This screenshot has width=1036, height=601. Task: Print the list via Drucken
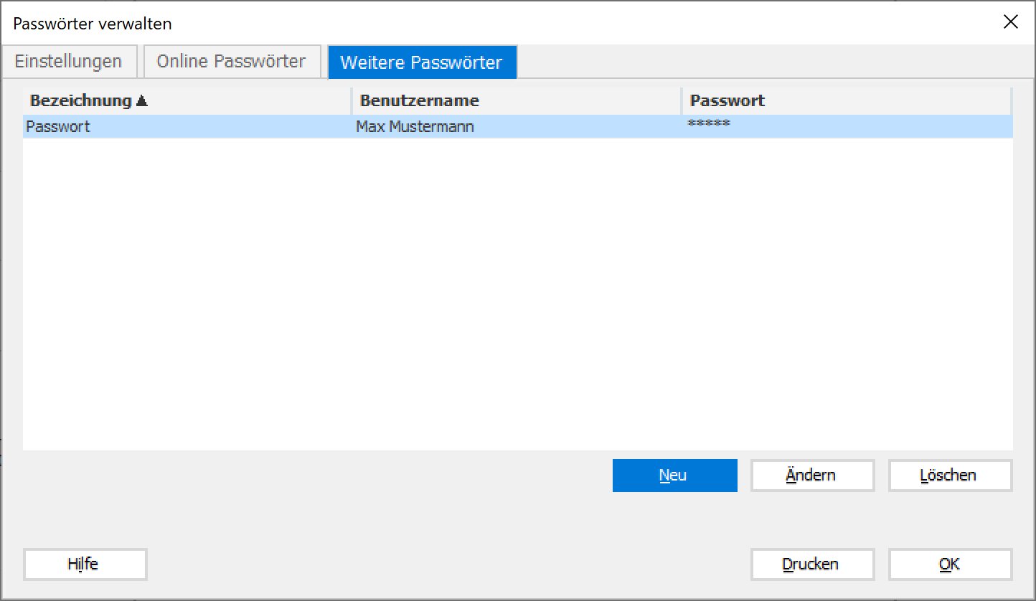[811, 564]
